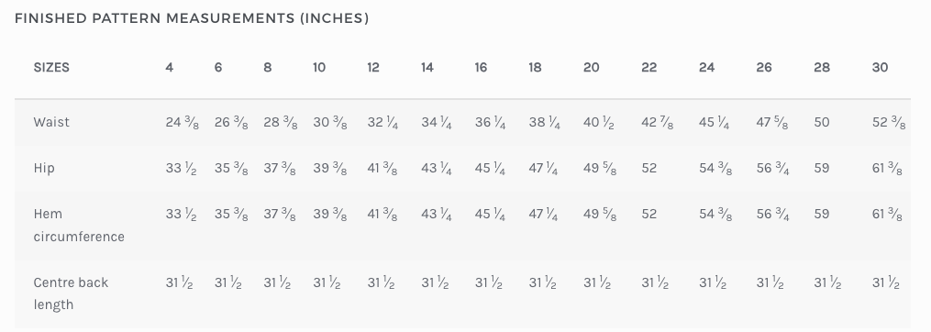Select the size 4 column header
931x332 pixels.
tap(169, 68)
